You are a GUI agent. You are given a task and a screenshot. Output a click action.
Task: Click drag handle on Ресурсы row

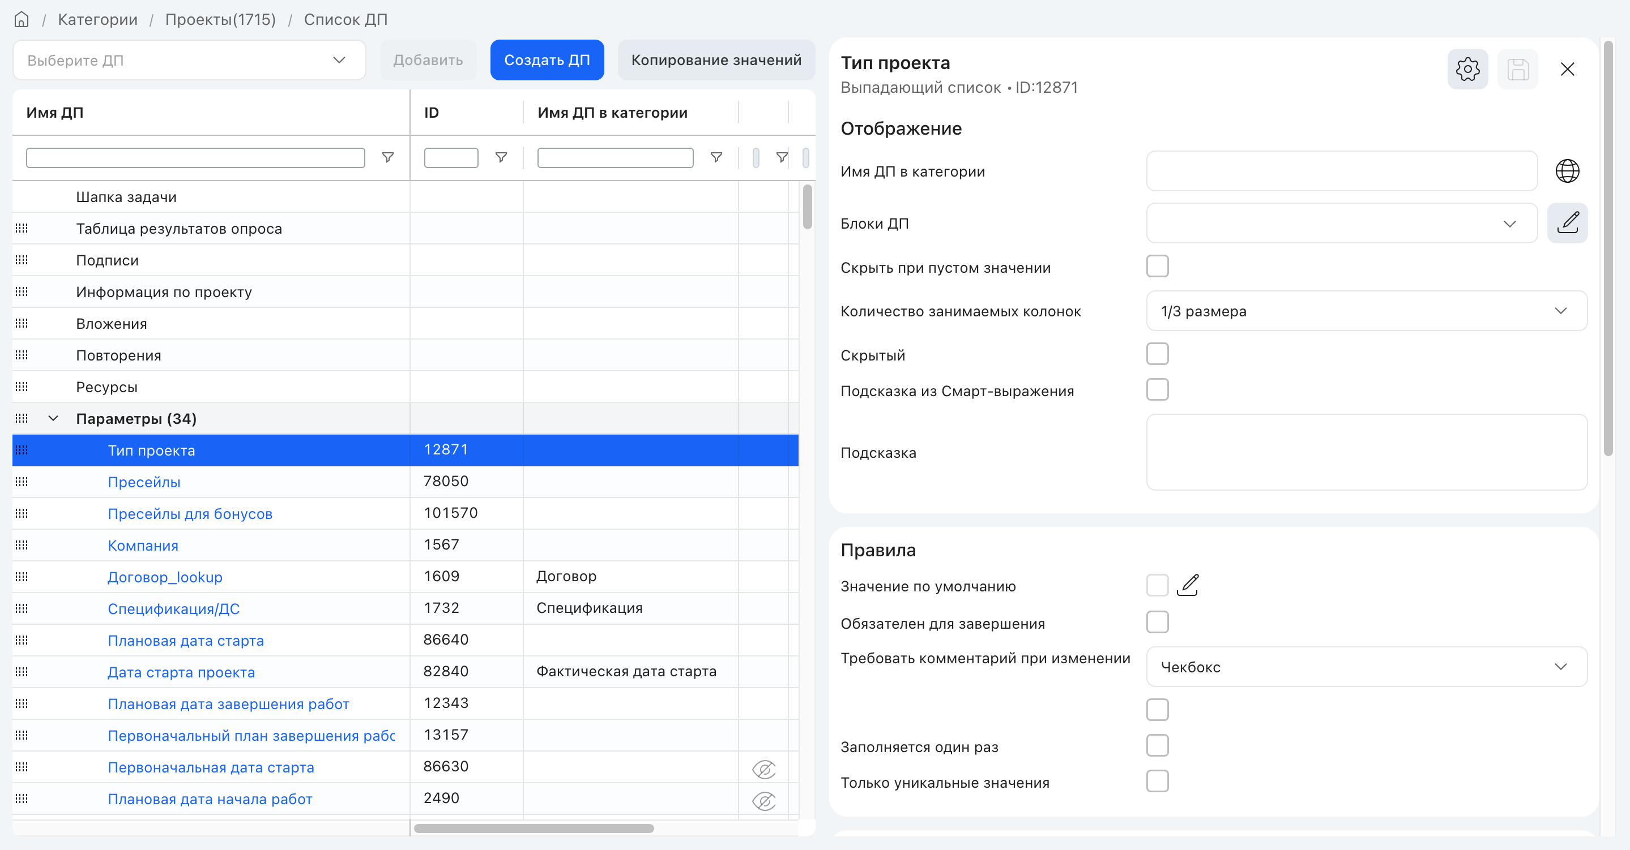[x=22, y=387]
